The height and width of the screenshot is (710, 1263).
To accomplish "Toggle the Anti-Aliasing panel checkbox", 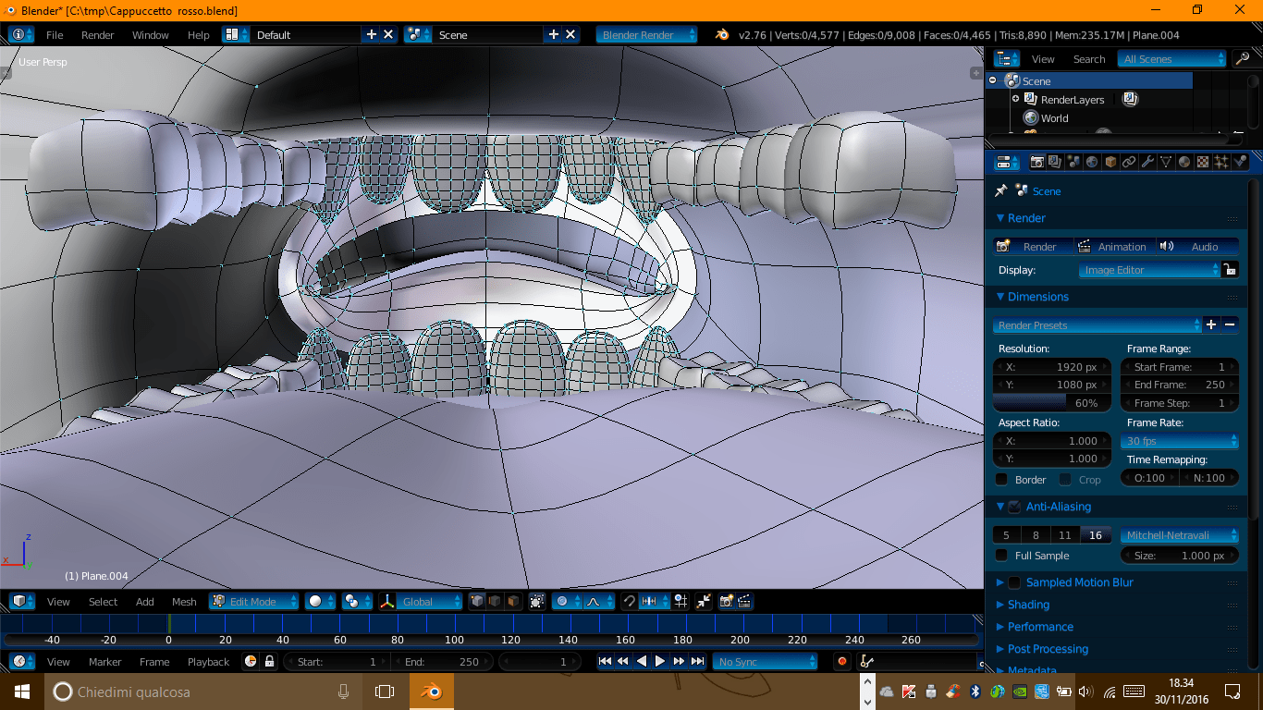I will pyautogui.click(x=1014, y=507).
